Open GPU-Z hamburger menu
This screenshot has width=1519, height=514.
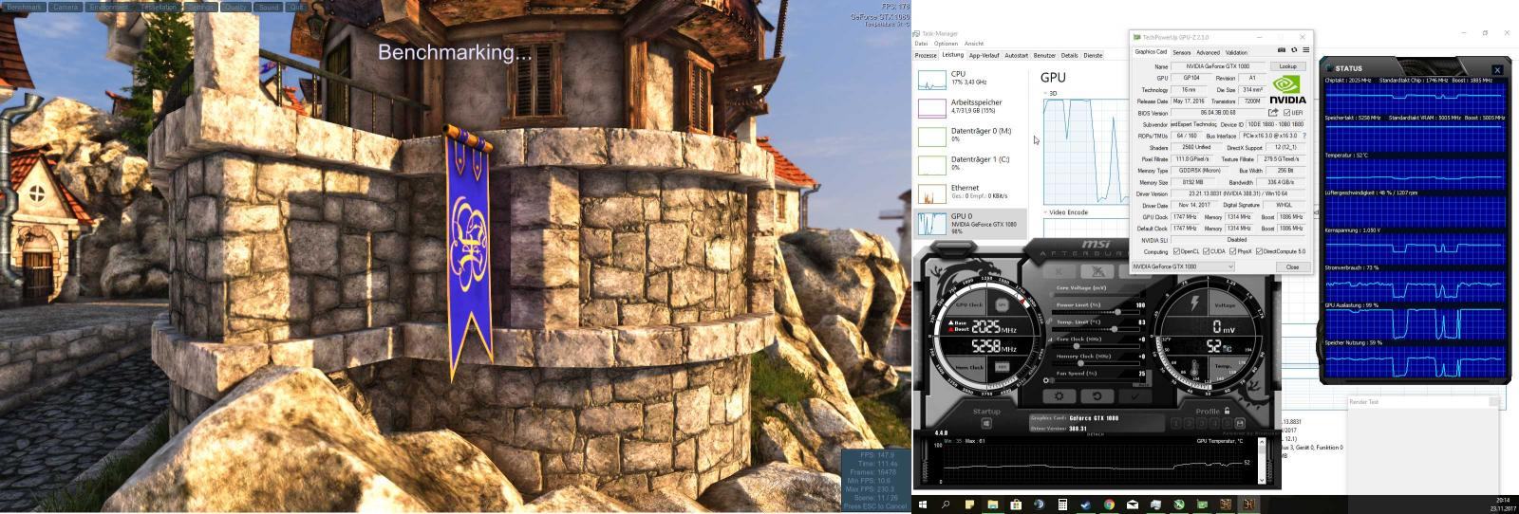coord(1305,50)
